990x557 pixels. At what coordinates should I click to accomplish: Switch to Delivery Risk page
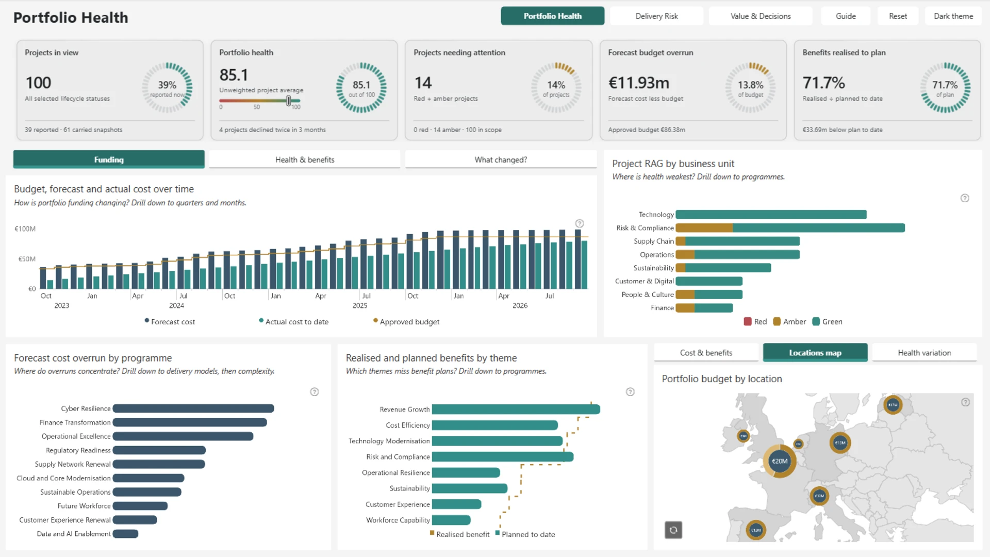click(x=656, y=16)
